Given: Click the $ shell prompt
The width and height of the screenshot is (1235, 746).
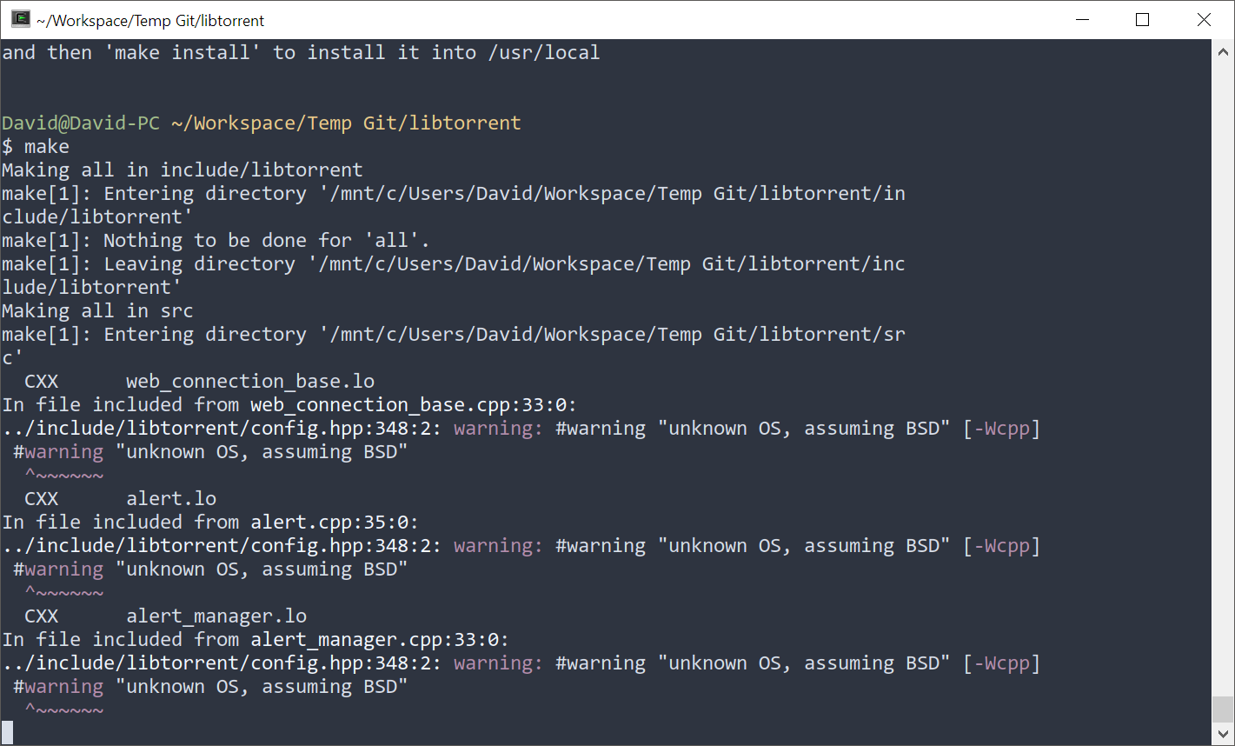Looking at the screenshot, I should [x=7, y=146].
